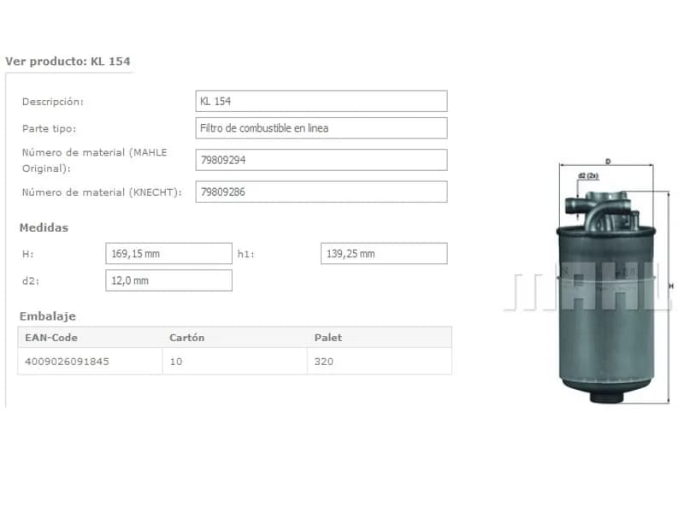The image size is (684, 513).
Task: Click the 'Número de material (KNECHT):' label
Action: 102,192
